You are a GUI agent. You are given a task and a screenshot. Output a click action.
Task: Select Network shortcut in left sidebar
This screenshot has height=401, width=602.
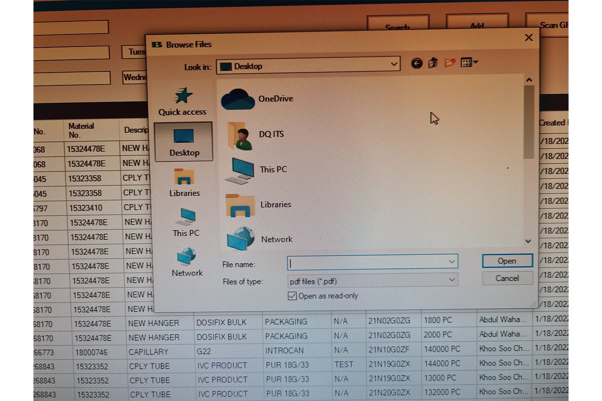coord(187,262)
